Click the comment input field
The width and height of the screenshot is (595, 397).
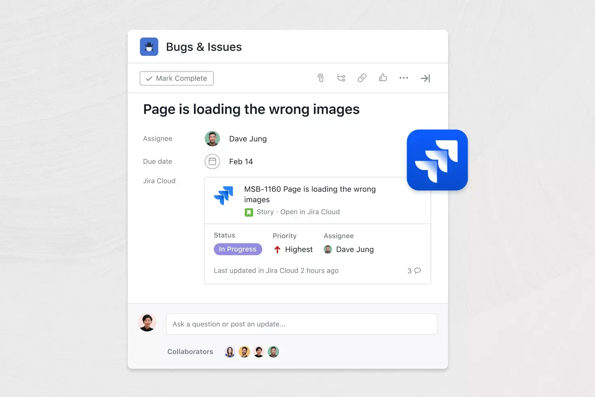(302, 324)
